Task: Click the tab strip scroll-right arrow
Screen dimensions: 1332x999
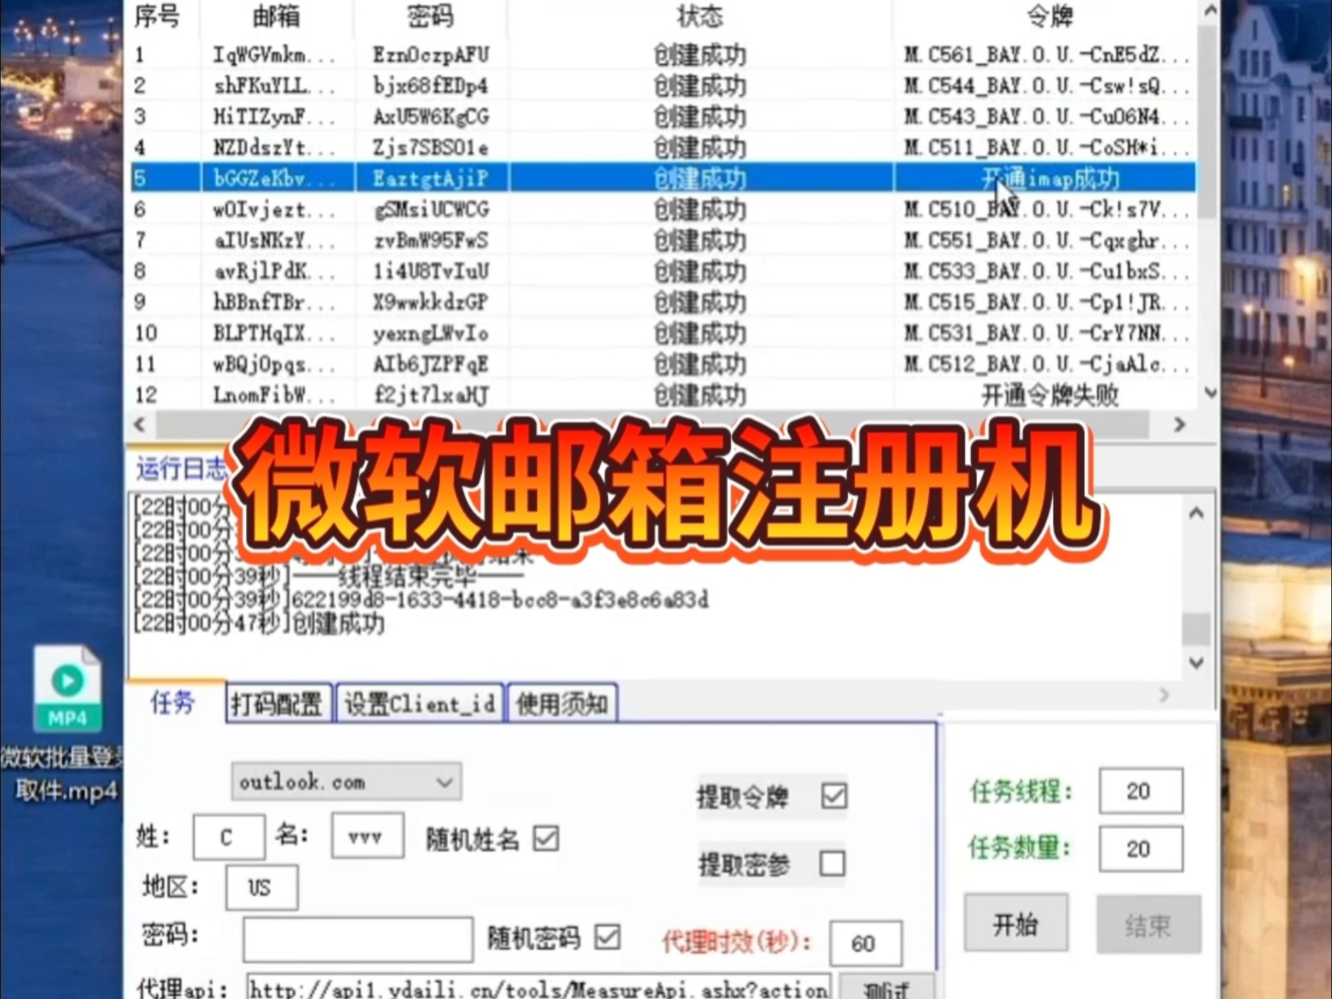Action: tap(1163, 694)
